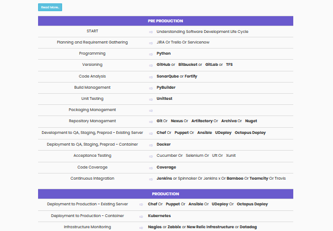The width and height of the screenshot is (333, 231).
Task: Open the Nexus link
Action: pos(177,121)
